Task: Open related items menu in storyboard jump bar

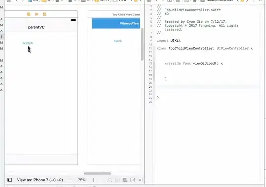Action: [9, 1]
